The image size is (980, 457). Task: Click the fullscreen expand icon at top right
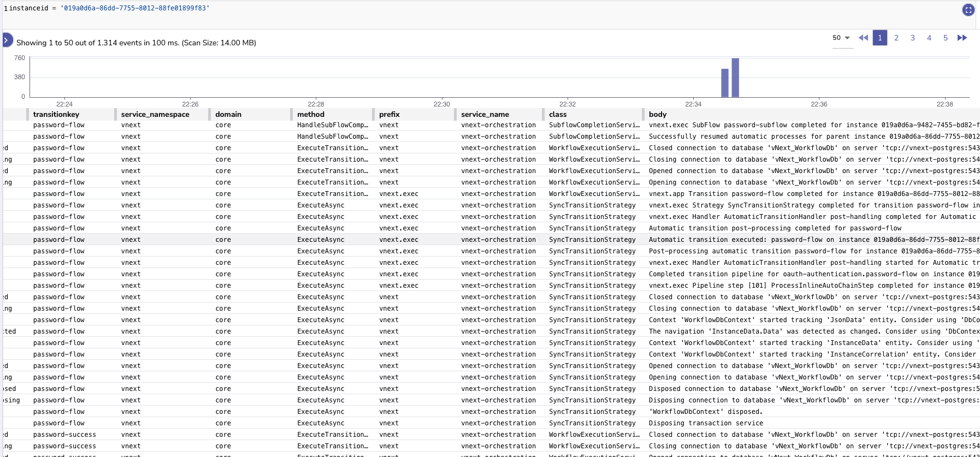pos(968,10)
